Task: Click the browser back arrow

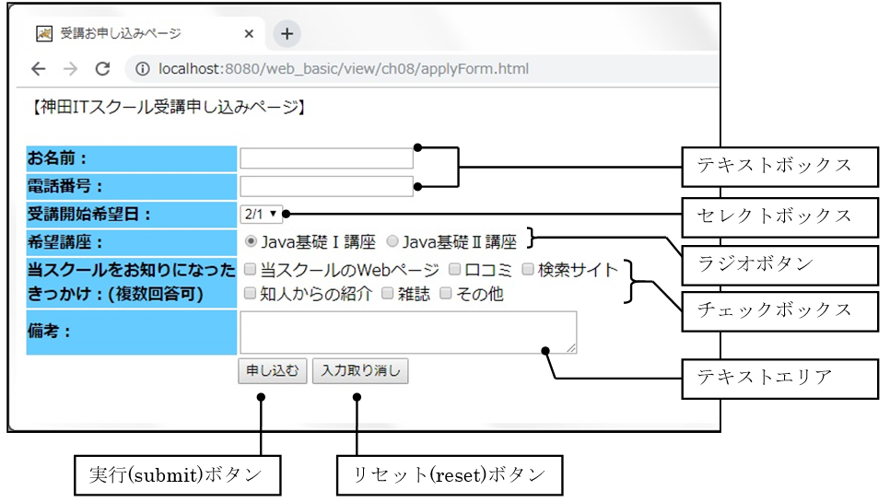Action: point(38,69)
